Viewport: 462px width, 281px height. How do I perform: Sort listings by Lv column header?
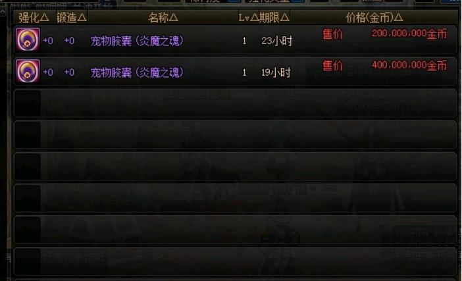[x=248, y=18]
